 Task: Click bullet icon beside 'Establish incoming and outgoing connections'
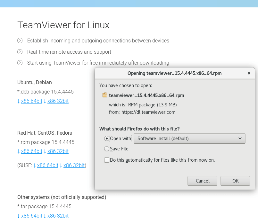(20, 41)
